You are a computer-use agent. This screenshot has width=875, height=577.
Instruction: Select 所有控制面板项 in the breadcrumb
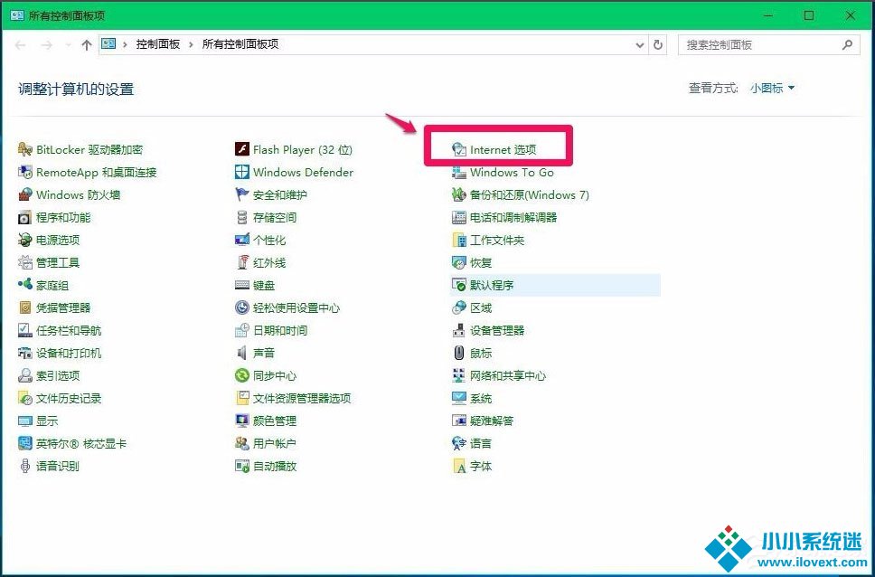click(240, 44)
